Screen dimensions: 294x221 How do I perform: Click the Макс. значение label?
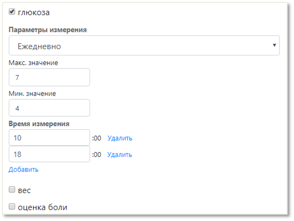[33, 62]
